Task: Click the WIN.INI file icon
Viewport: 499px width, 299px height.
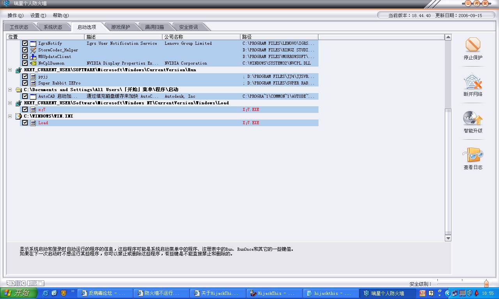Action: click(x=18, y=116)
